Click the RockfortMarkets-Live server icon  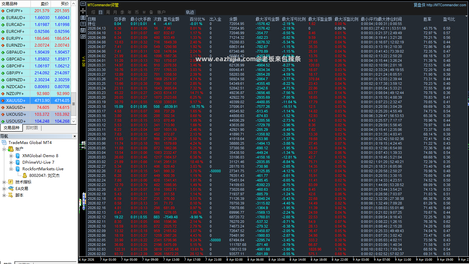point(18,169)
